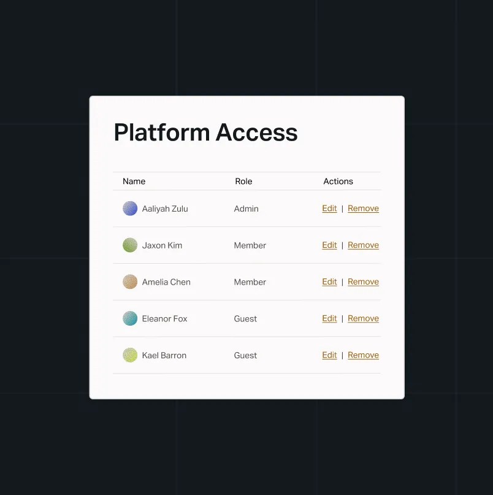Click Eleanor Fox's Guest role
The height and width of the screenshot is (495, 493).
pyautogui.click(x=245, y=318)
